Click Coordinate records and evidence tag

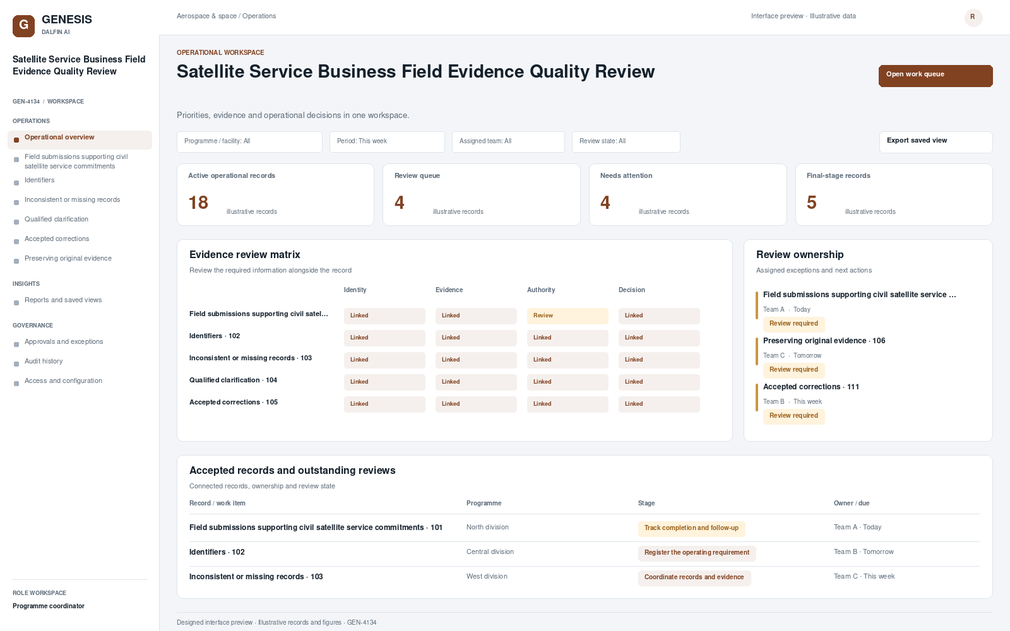(x=694, y=578)
